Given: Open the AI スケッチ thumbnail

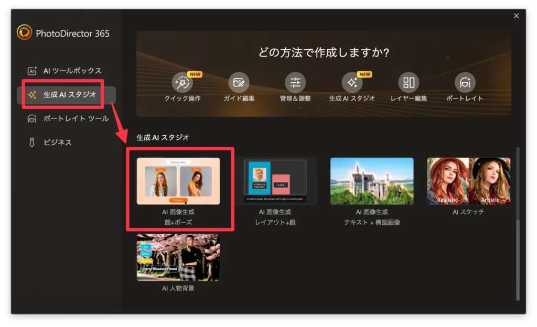Looking at the screenshot, I should pyautogui.click(x=468, y=181).
